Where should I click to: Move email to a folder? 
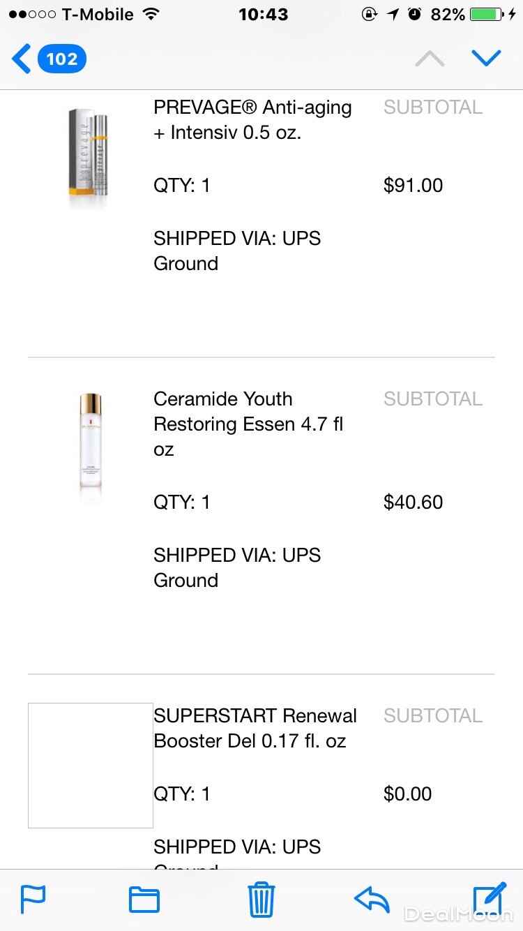point(144,900)
